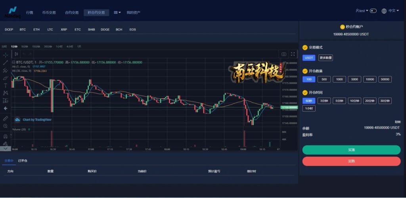
Task: Enter fullscreen chart mode
Action: click(293, 54)
